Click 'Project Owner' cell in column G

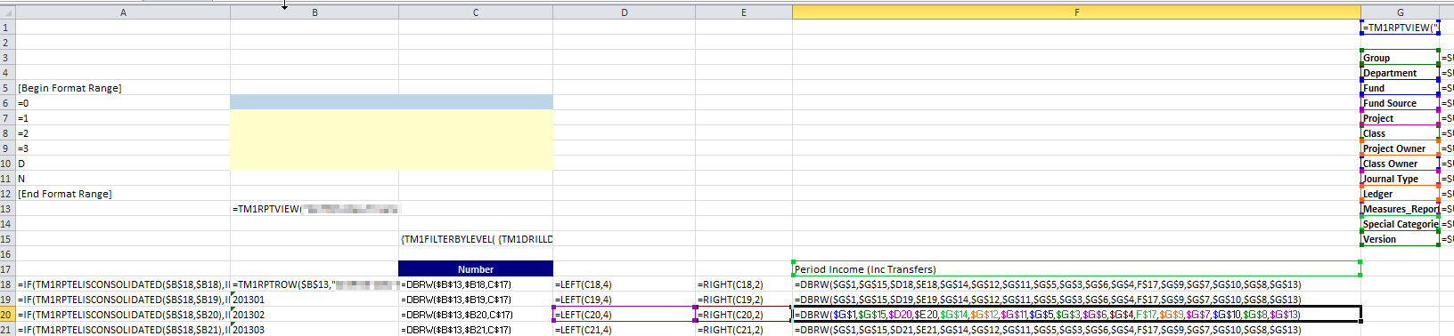coord(1400,148)
